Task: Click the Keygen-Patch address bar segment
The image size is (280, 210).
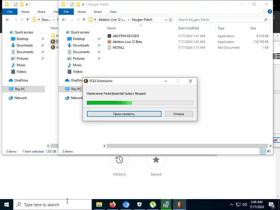Action: (142, 20)
